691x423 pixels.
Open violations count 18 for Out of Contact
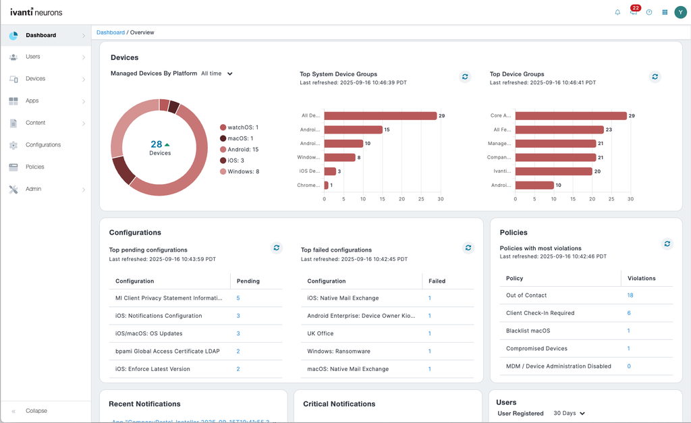630,295
